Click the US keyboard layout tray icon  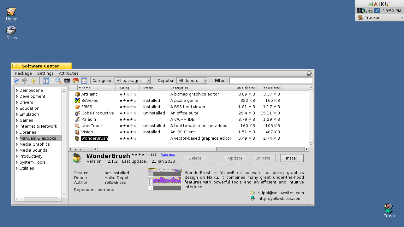(377, 11)
